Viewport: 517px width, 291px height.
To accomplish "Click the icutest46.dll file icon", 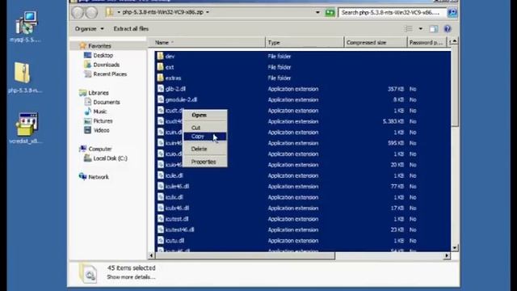I will (160, 230).
